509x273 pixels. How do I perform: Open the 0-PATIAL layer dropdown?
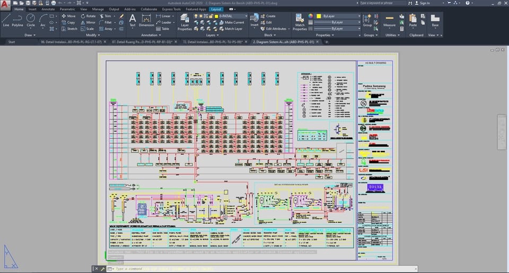(x=221, y=16)
